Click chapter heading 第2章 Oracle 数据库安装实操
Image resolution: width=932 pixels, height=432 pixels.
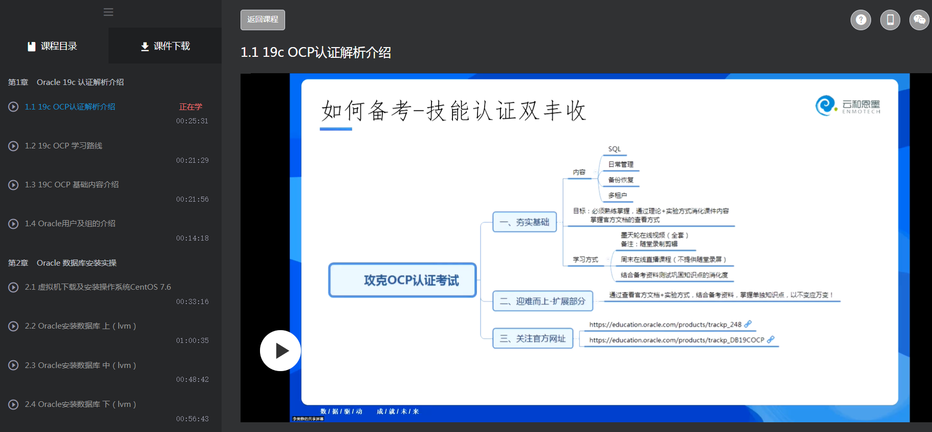(62, 263)
